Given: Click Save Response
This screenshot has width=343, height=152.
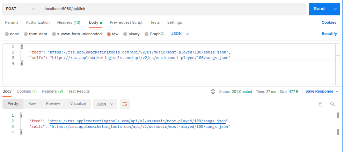Looking at the screenshot, I should 319,92.
